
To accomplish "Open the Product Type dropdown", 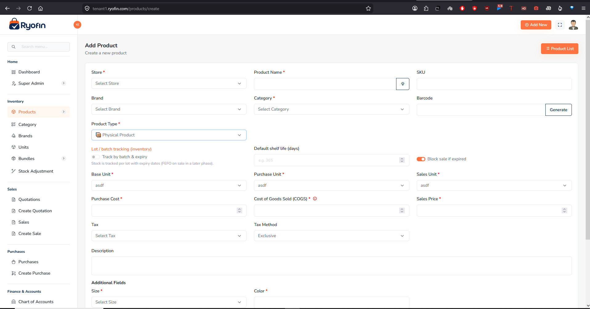I will [x=169, y=135].
